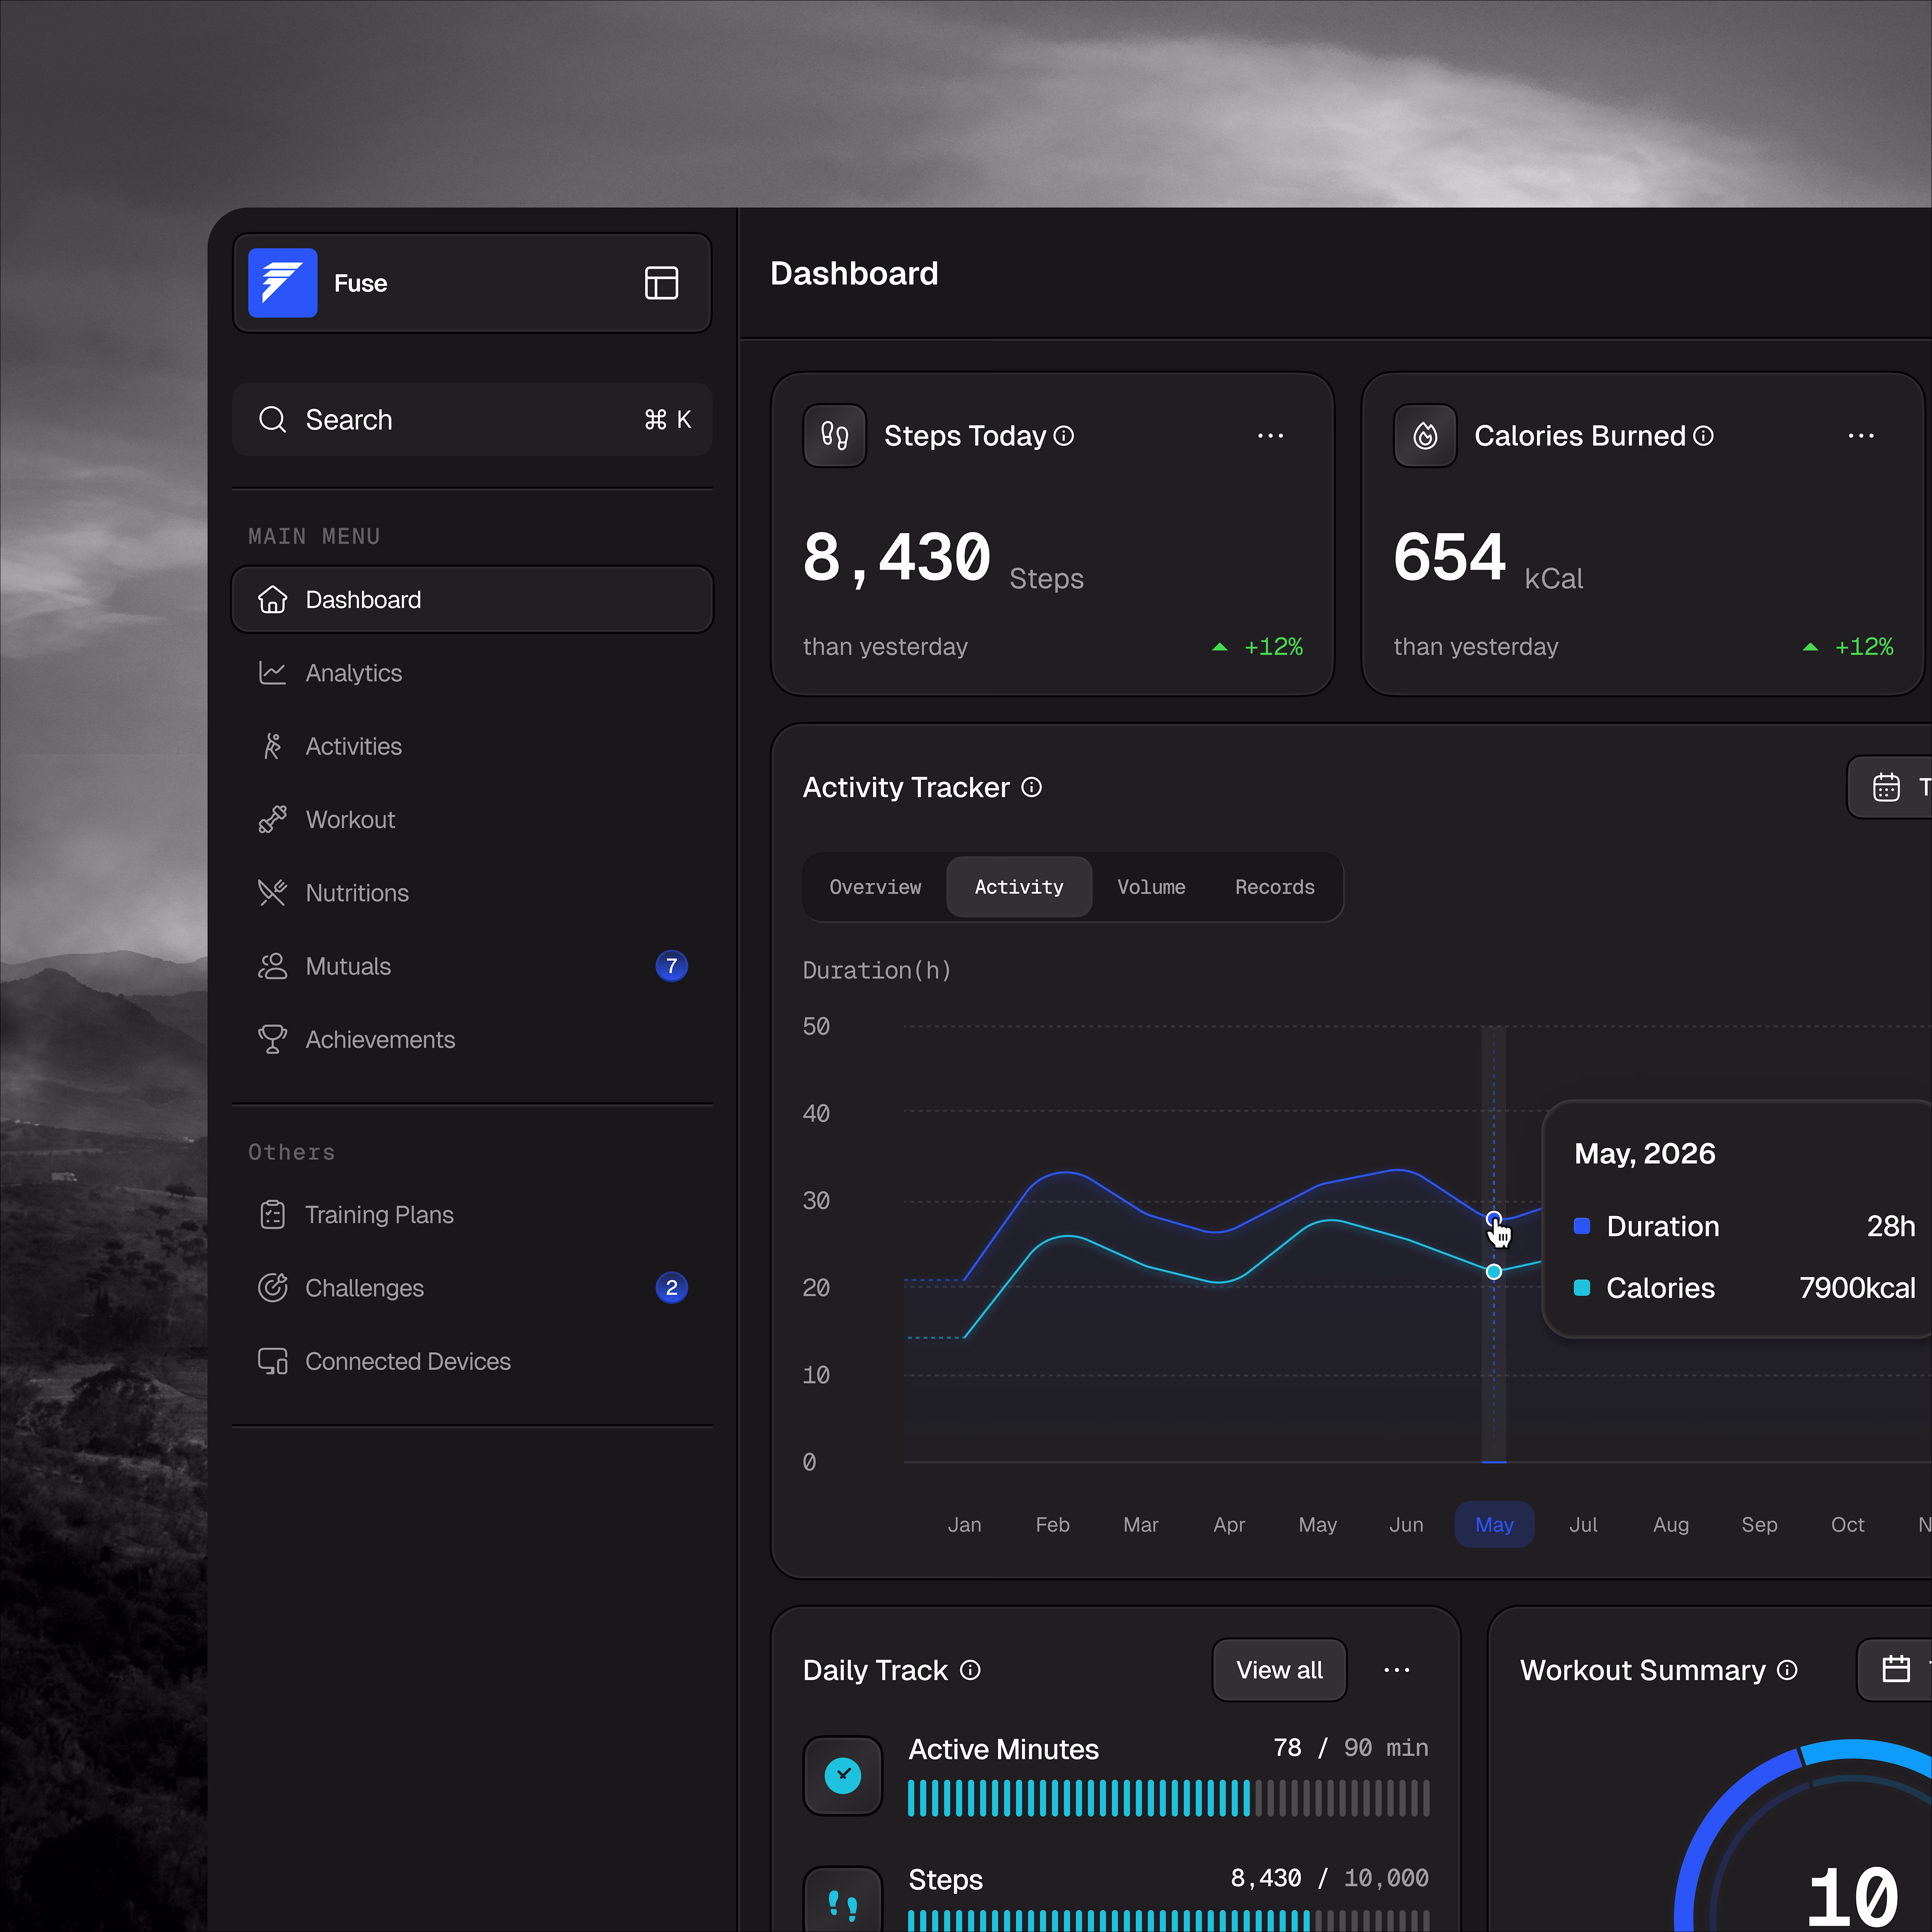Open the Steps Today more options menu
Viewport: 1932px width, 1932px height.
pyautogui.click(x=1270, y=436)
